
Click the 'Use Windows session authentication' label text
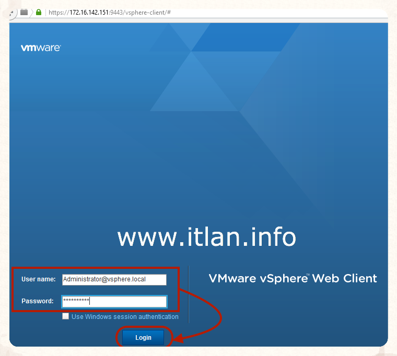tap(125, 317)
